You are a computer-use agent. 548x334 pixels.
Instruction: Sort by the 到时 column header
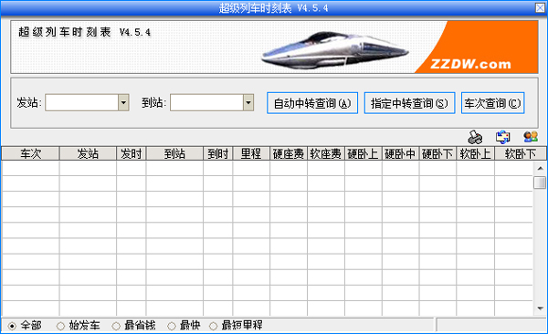pos(217,153)
